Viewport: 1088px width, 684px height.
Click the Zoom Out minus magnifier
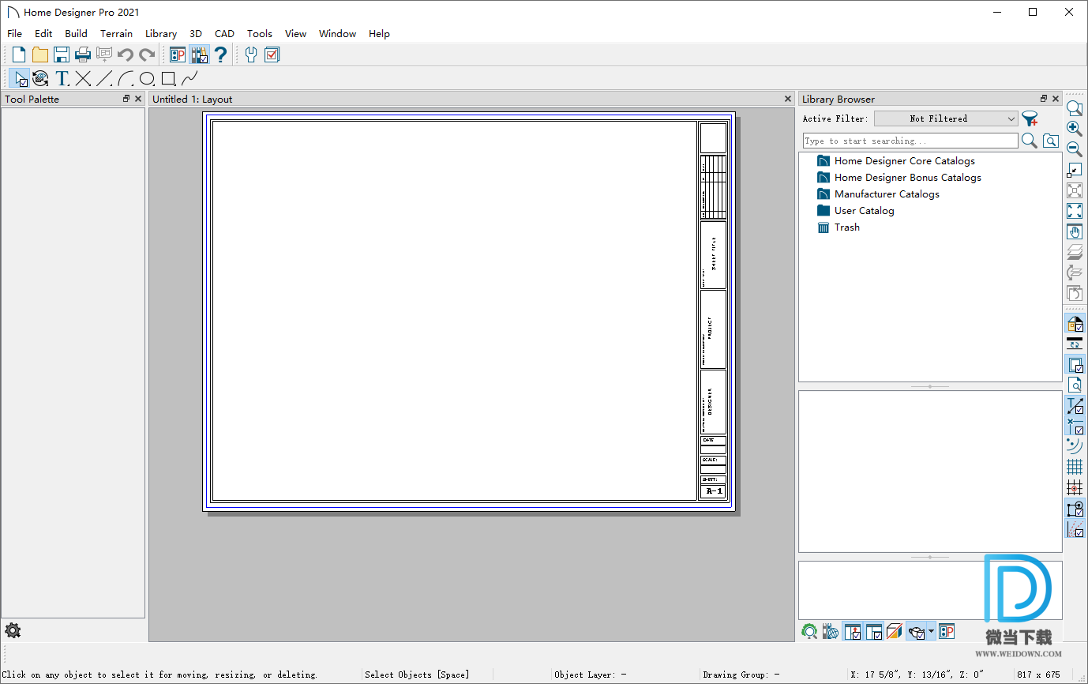coord(1075,148)
